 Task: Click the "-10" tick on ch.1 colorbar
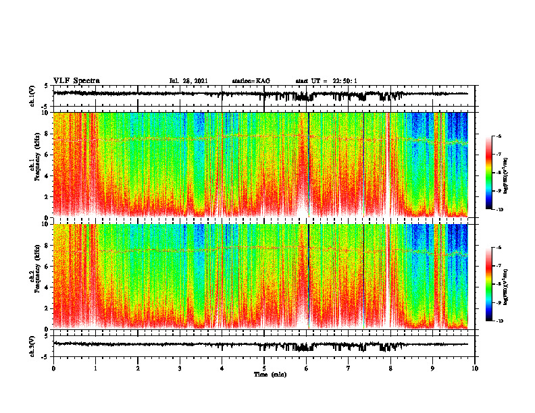[x=499, y=210]
